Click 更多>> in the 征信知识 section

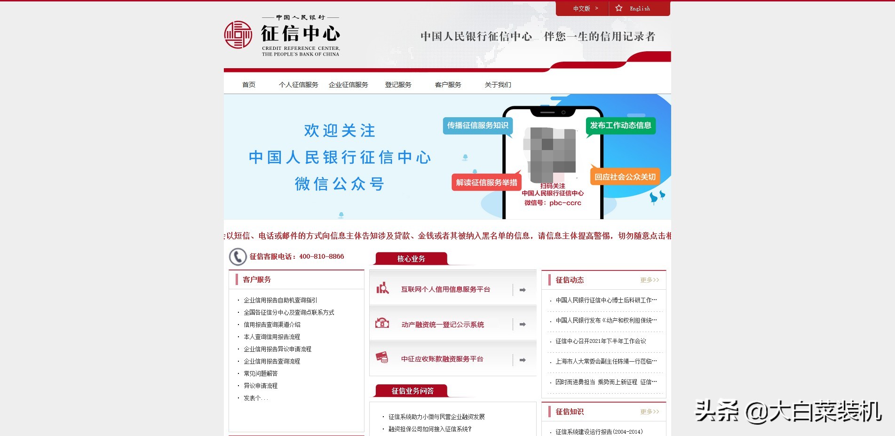(x=649, y=412)
